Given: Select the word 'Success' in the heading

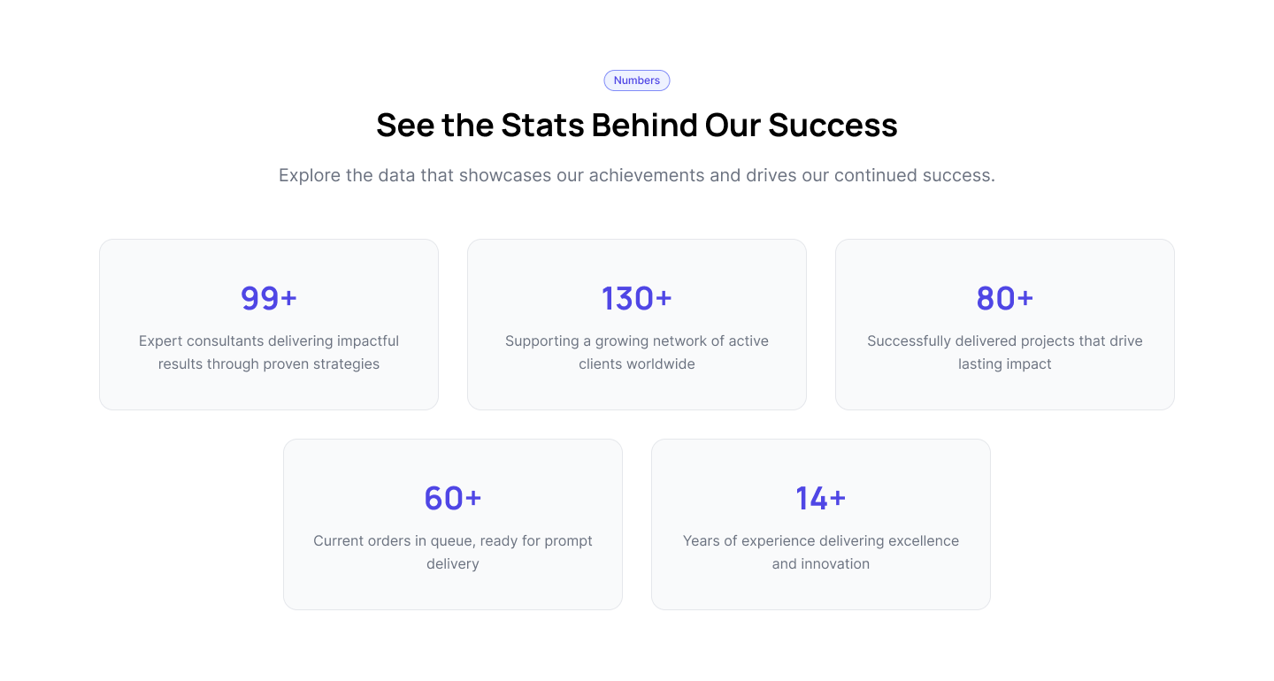Looking at the screenshot, I should pos(833,126).
